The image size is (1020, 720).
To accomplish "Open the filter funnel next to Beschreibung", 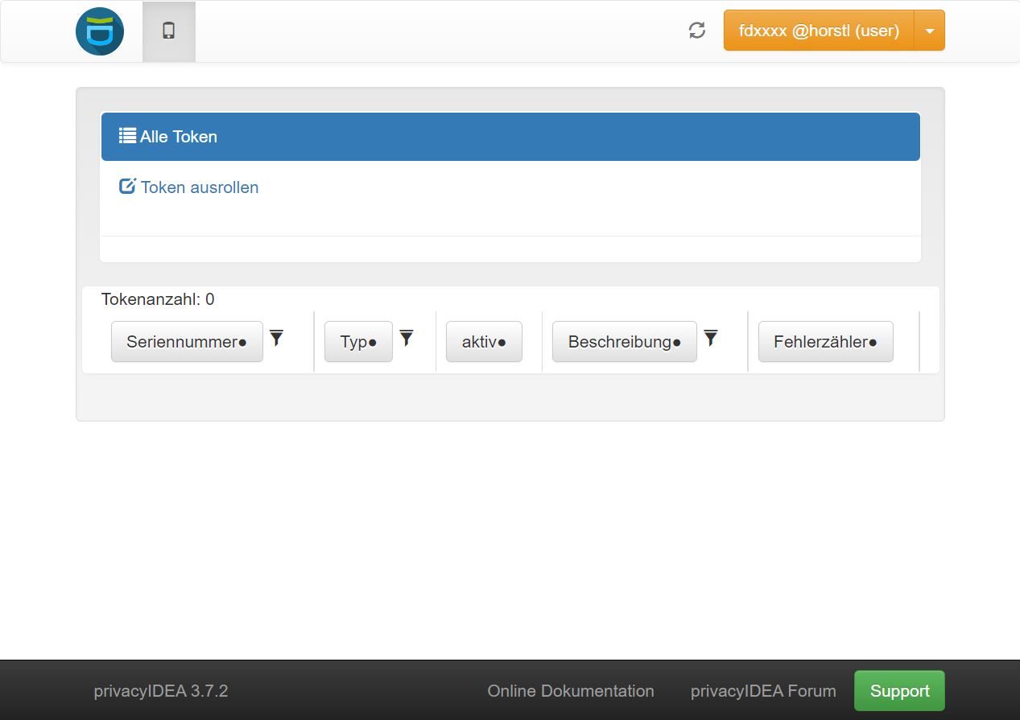I will (x=711, y=338).
